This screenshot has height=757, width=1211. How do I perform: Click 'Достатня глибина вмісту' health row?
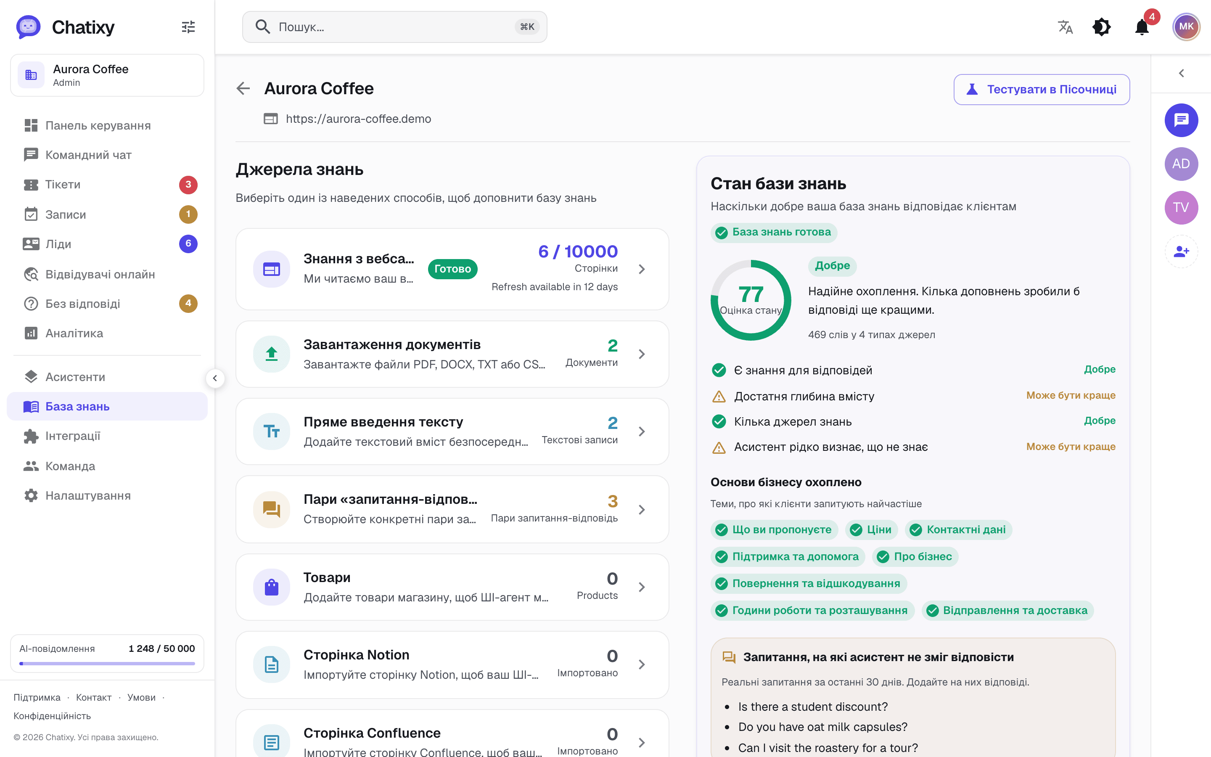(913, 396)
